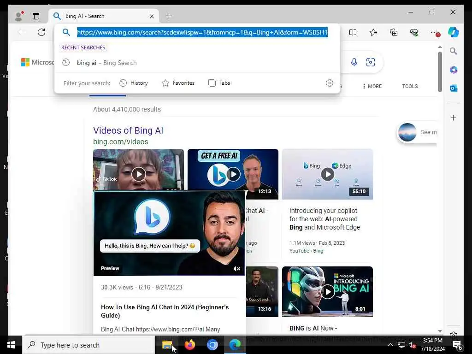Screen dimensions: 472x354
Task: Open the notification center icon
Action: [x=458, y=345]
